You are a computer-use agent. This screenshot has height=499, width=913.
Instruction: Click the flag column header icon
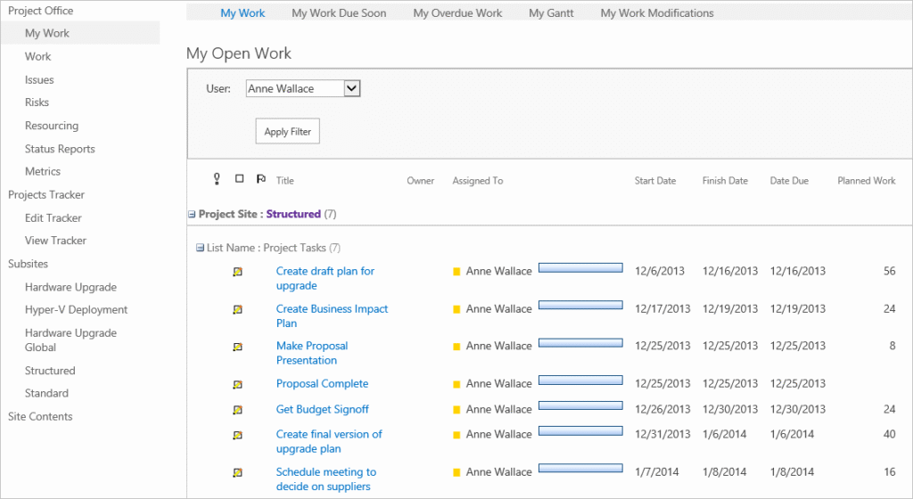point(260,180)
